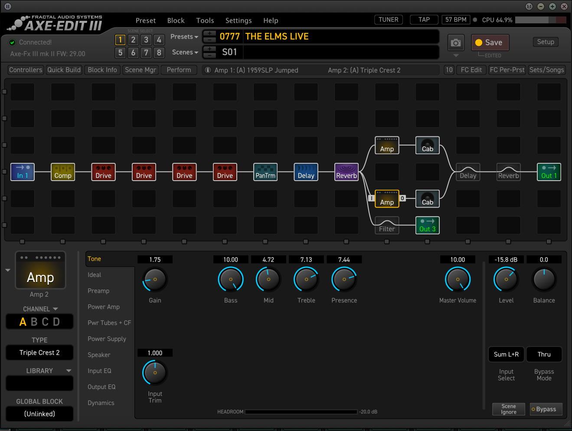Switch to the Power Amp page
This screenshot has width=572, height=431.
pyautogui.click(x=104, y=307)
